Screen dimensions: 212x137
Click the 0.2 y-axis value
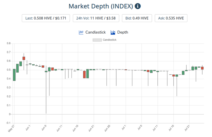click(x=9, y=96)
